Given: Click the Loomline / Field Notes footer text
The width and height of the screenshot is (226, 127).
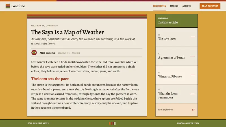Looking at the screenshot, I should click(38, 123).
